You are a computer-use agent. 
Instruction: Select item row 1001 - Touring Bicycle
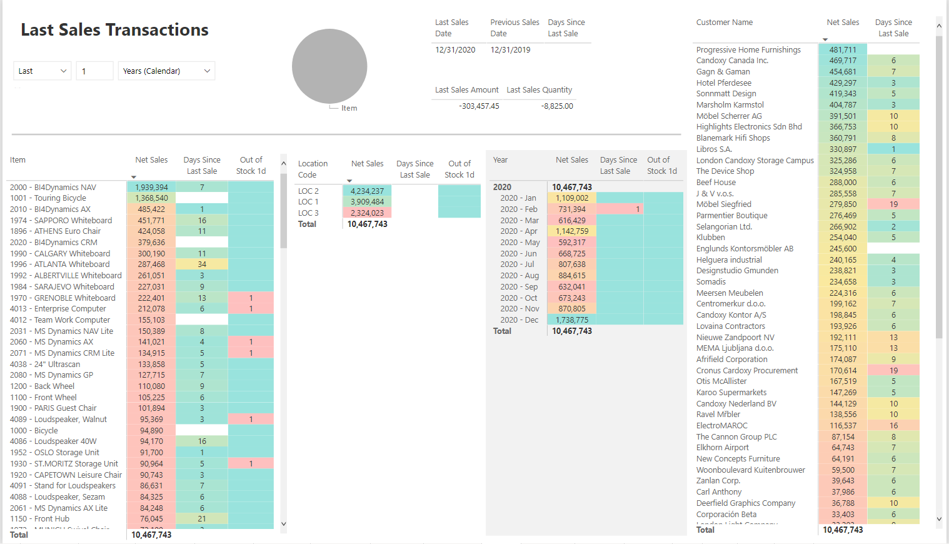point(48,198)
